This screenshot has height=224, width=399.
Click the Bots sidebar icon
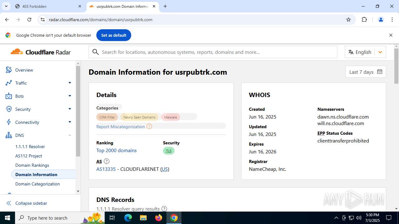click(x=9, y=96)
